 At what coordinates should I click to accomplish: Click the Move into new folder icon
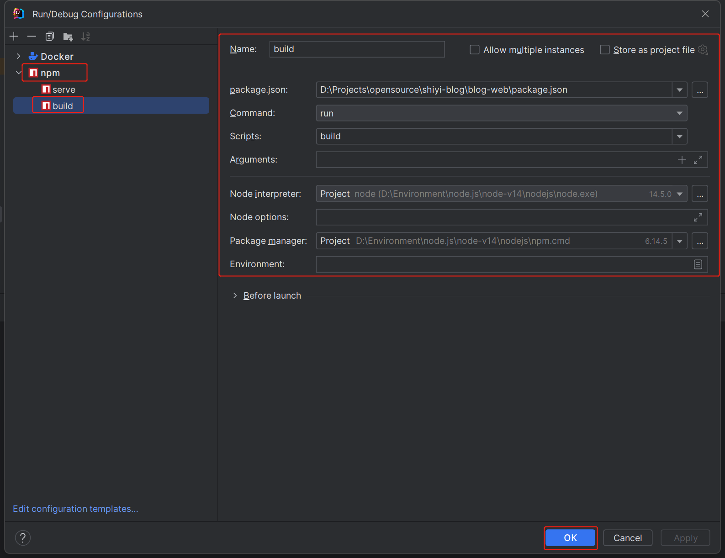68,37
